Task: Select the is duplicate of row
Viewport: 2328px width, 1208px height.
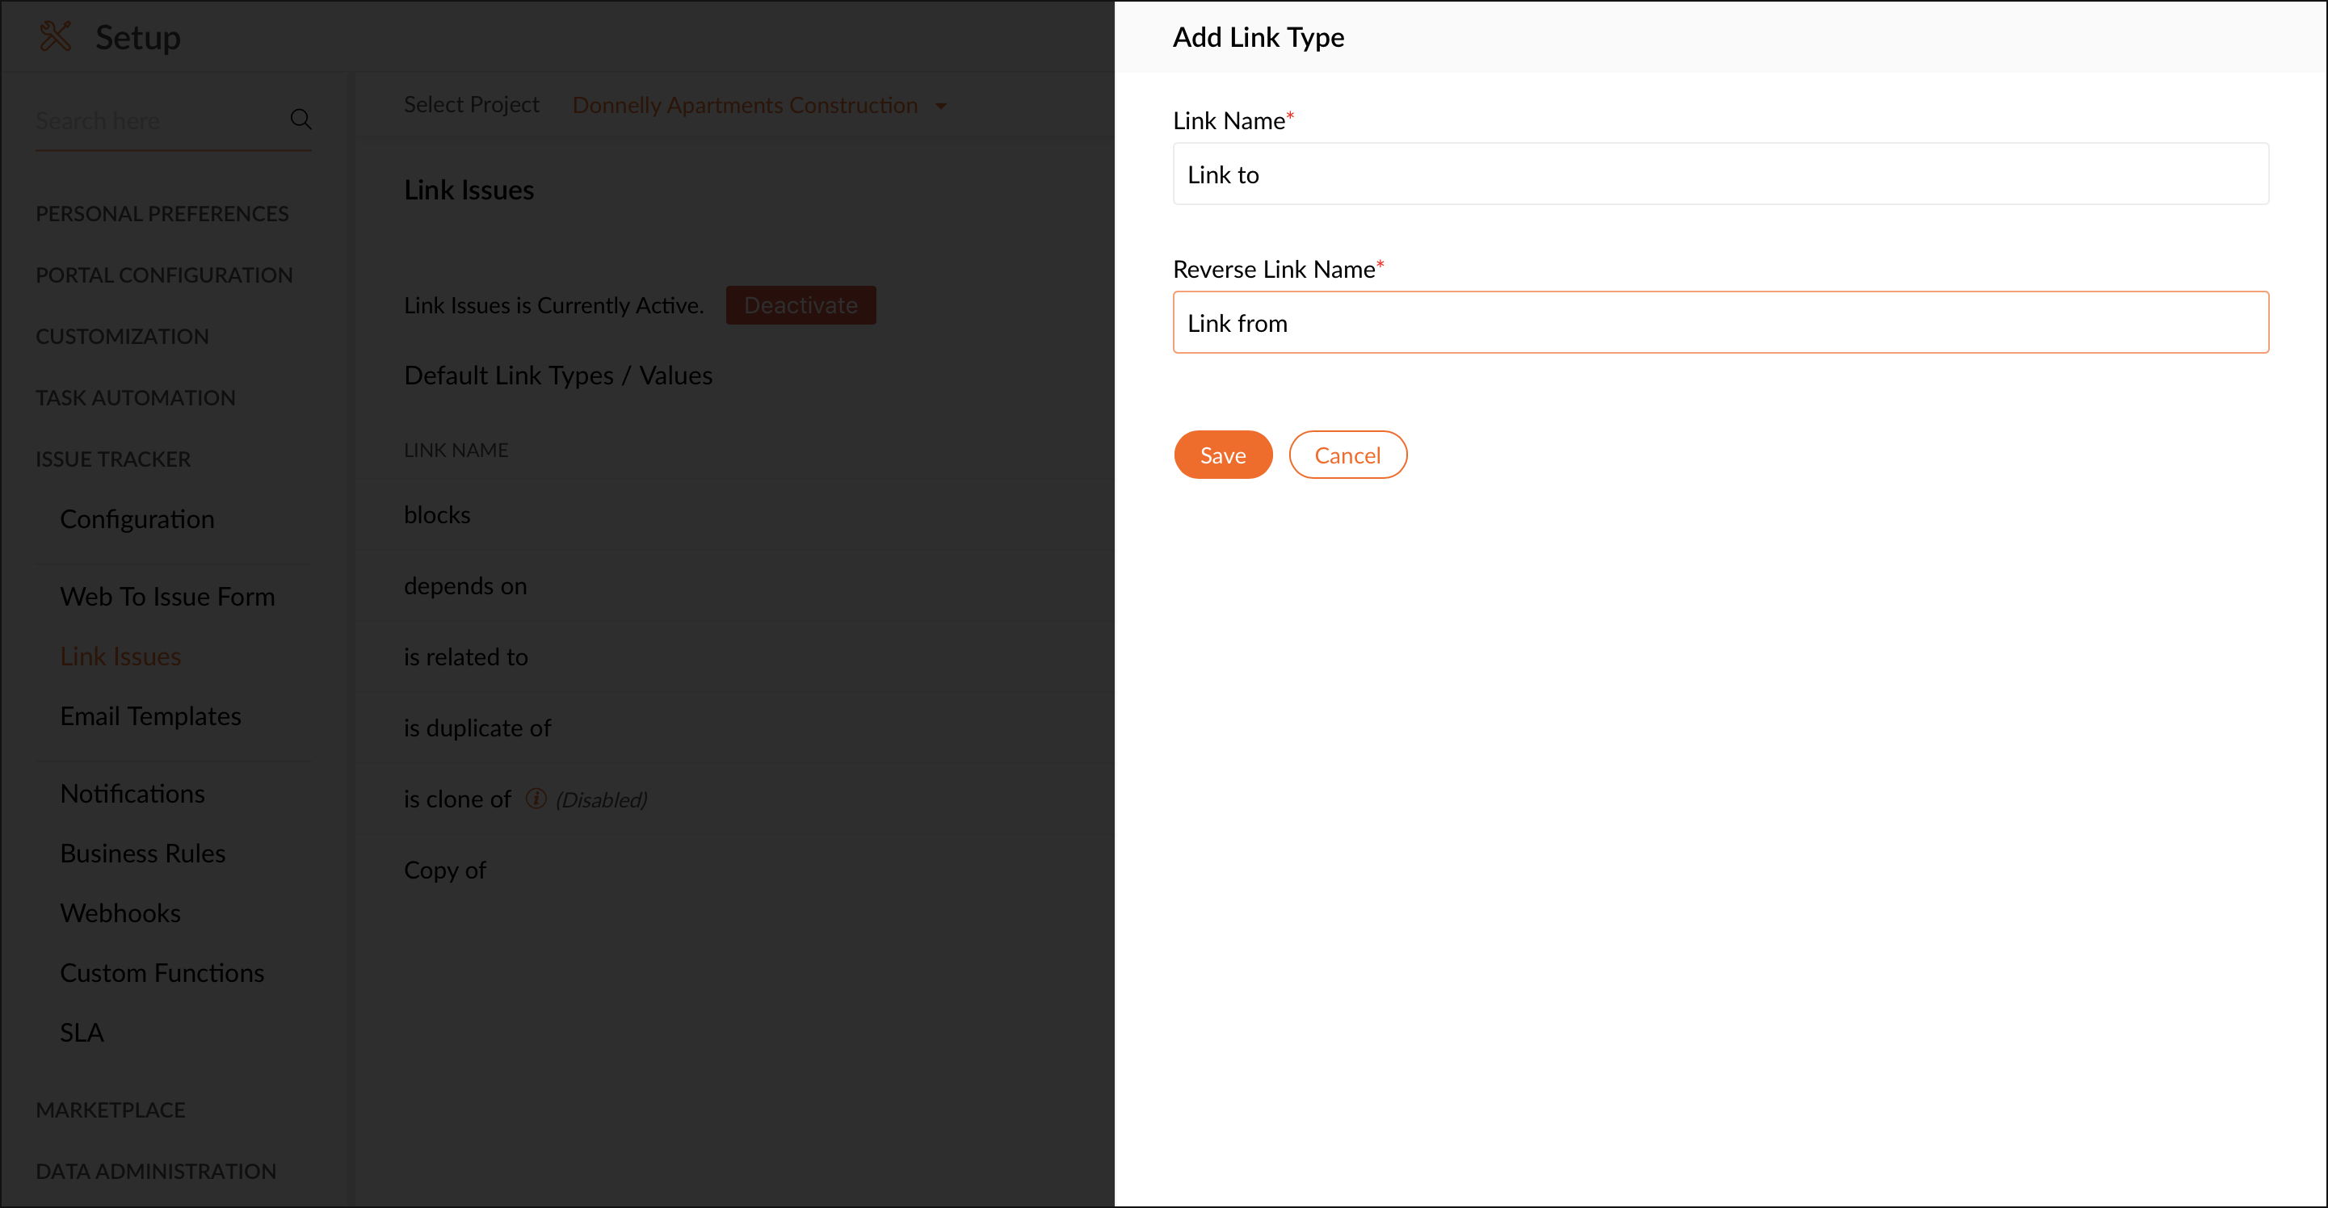Action: (733, 728)
